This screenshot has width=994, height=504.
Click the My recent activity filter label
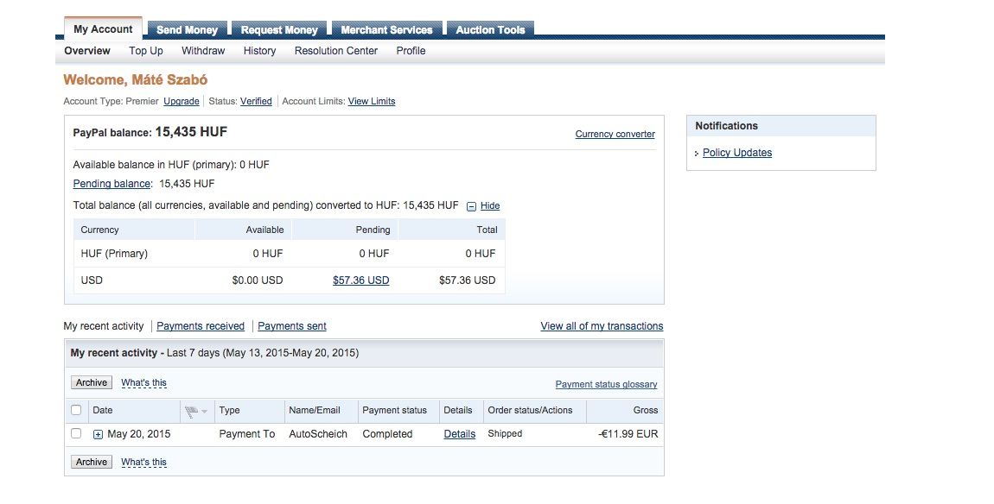coord(104,326)
